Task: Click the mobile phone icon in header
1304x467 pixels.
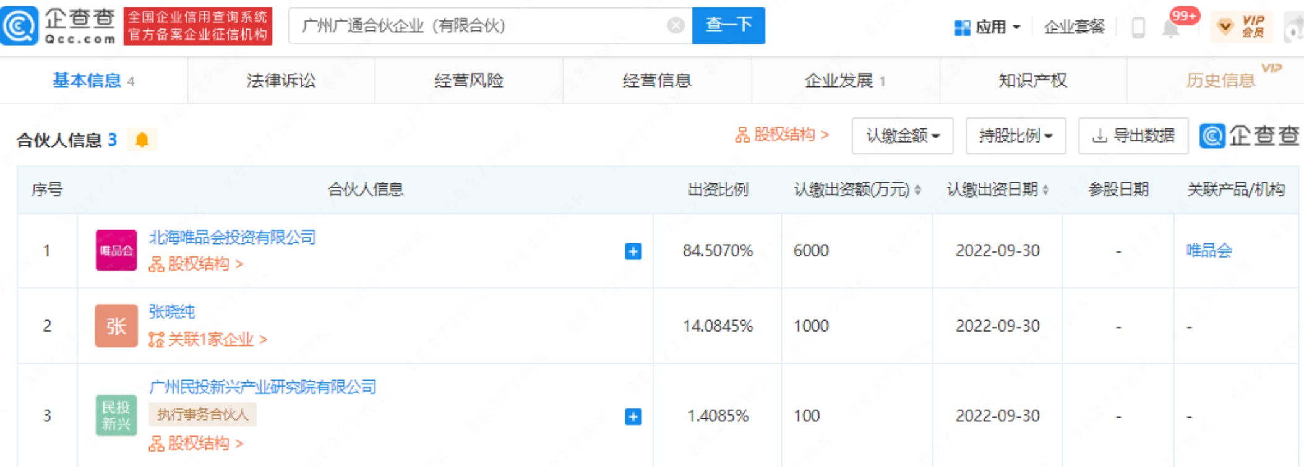Action: pos(1138,27)
